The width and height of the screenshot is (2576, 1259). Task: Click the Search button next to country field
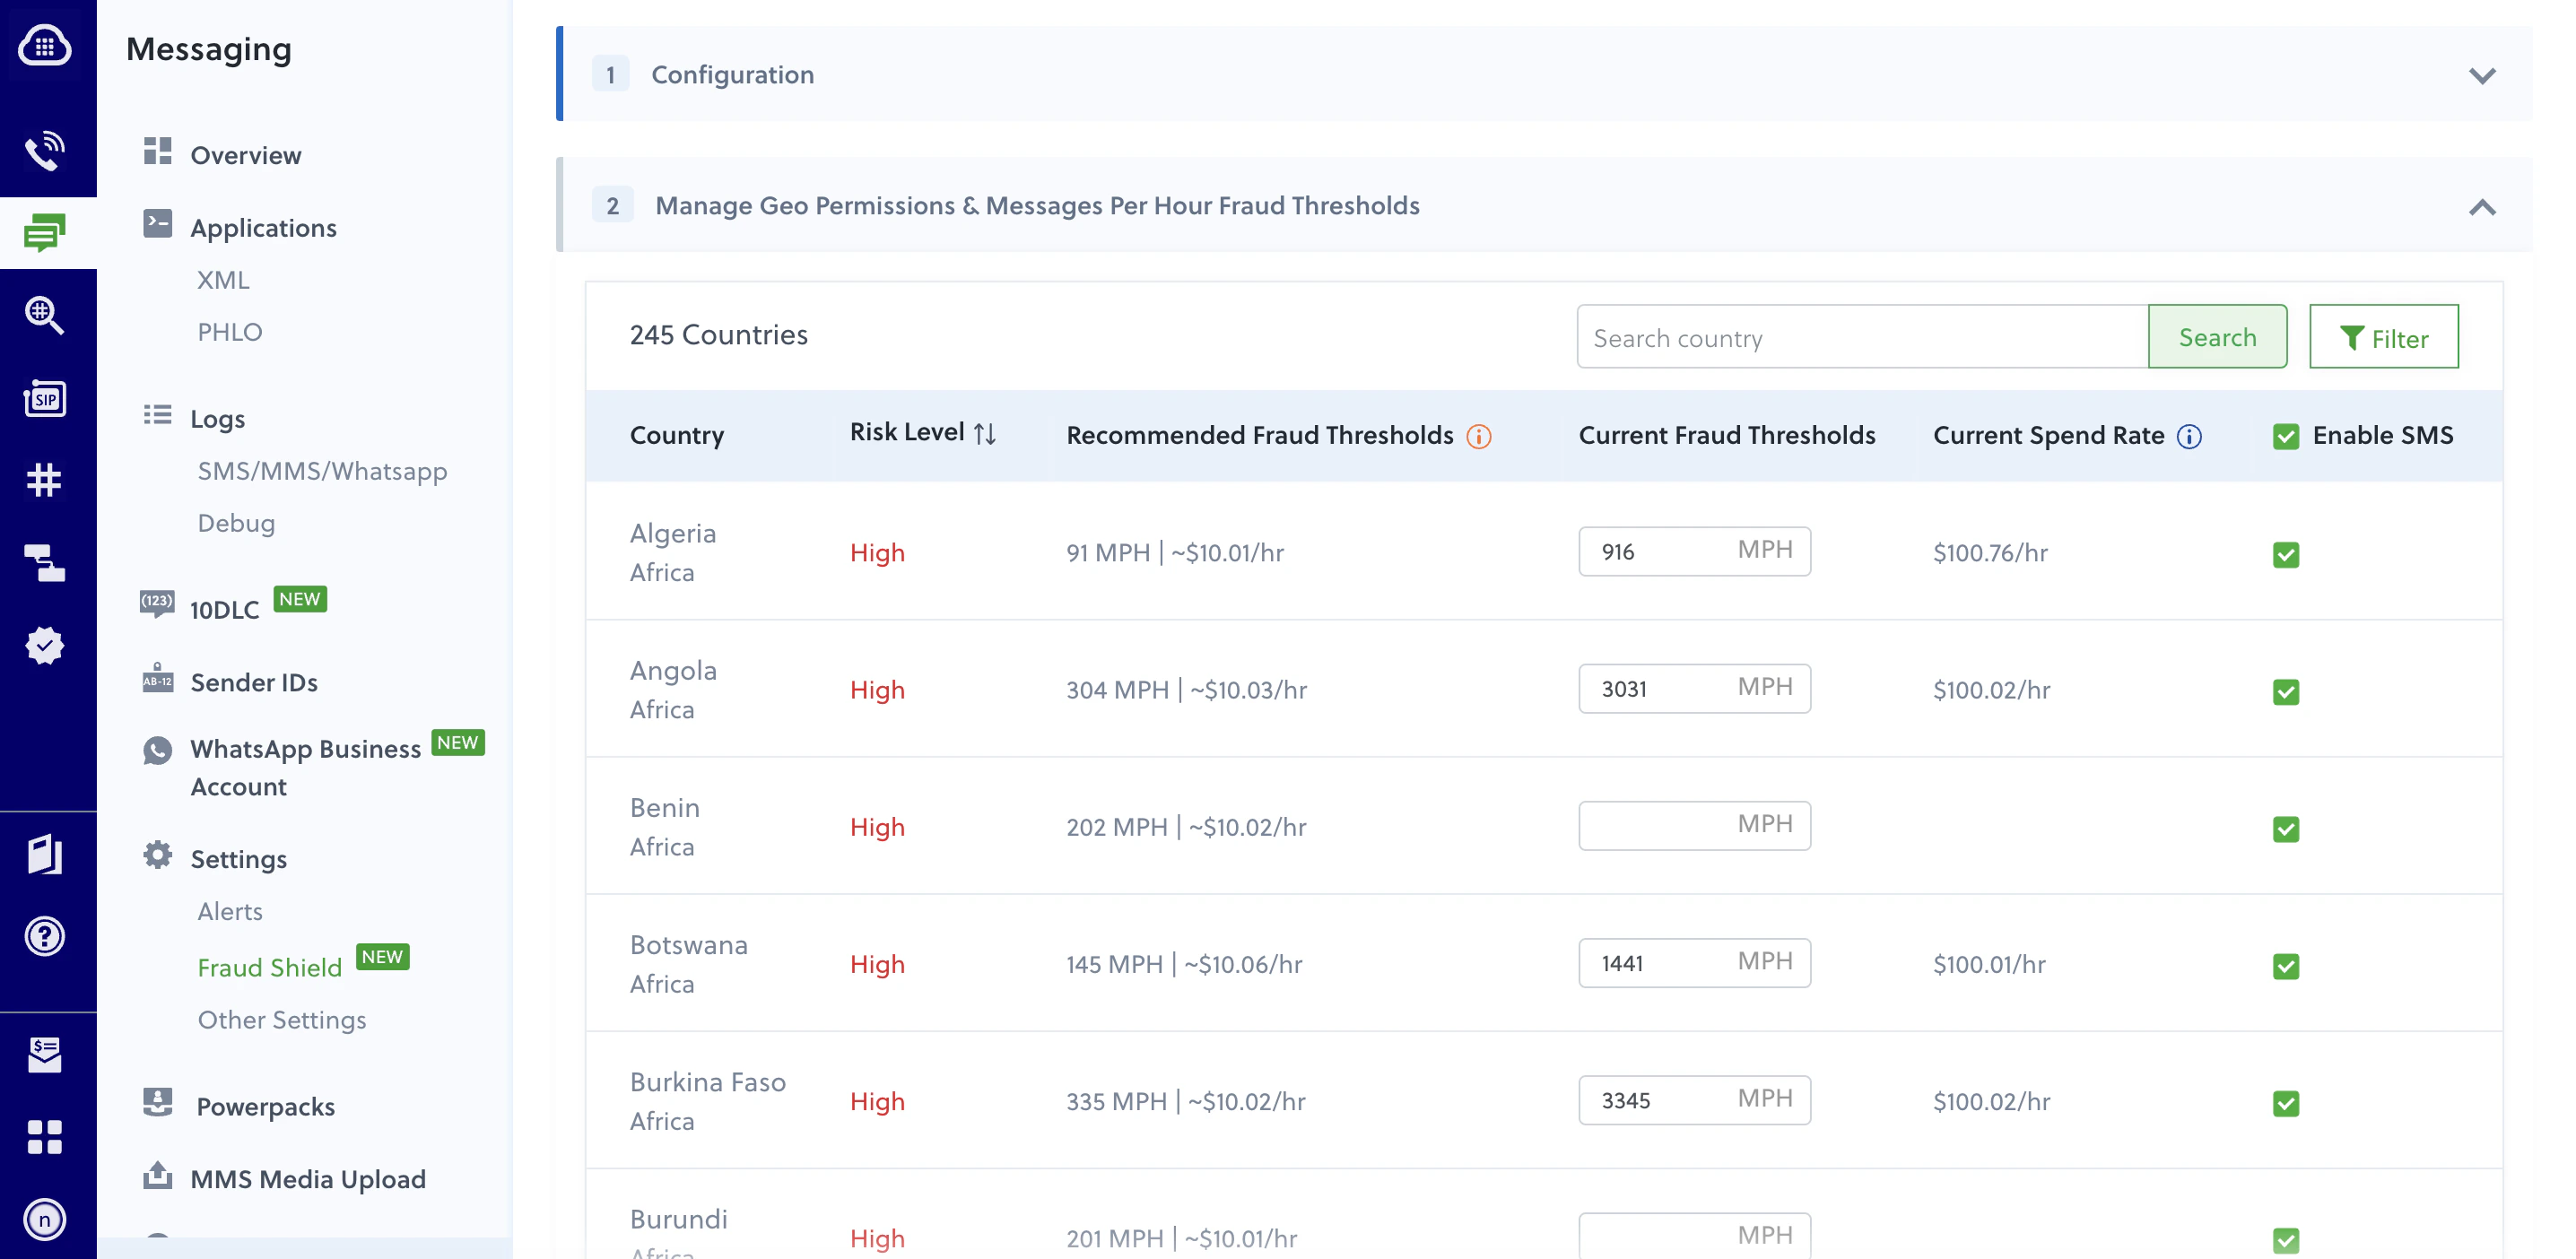pyautogui.click(x=2217, y=337)
